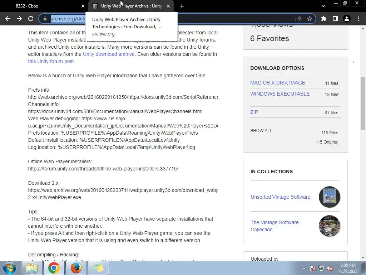Screen dimensions: 366x275
Task: Bookmark this page with the star icon
Action: pos(310,19)
